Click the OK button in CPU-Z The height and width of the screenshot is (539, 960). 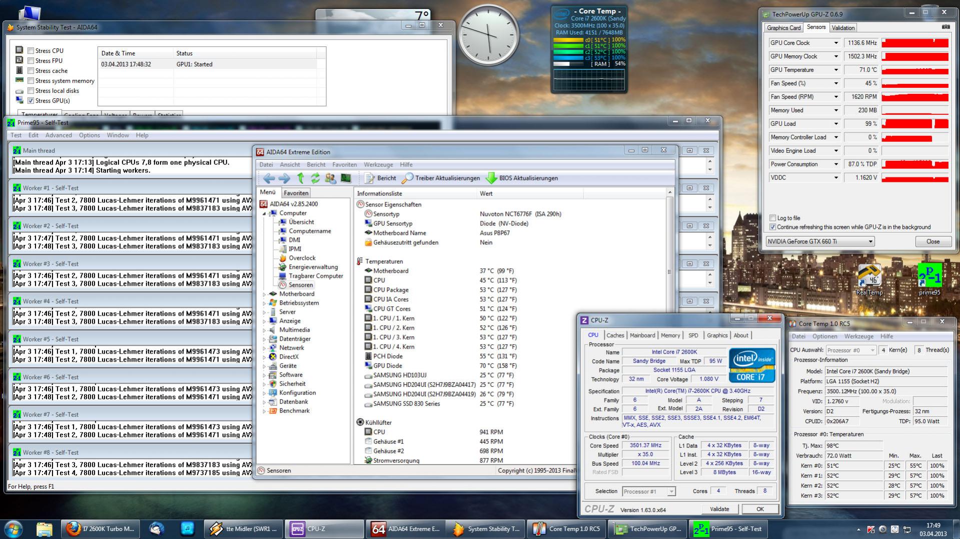tap(760, 509)
